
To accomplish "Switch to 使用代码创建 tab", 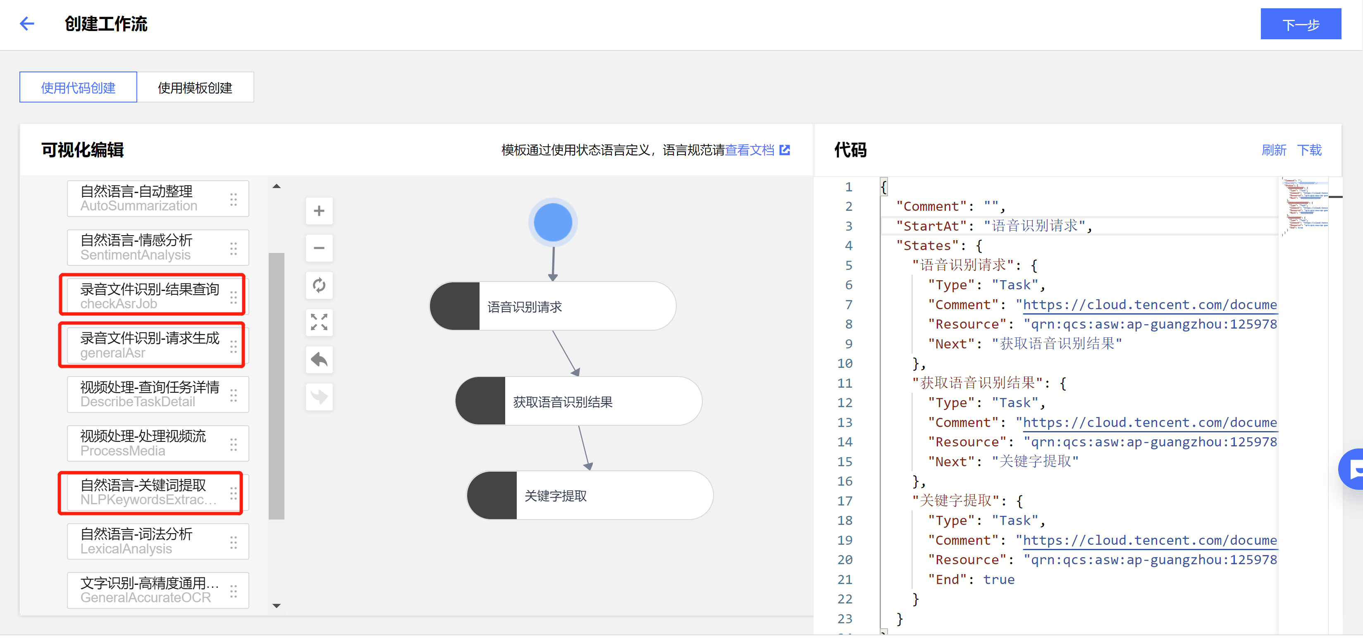I will (x=78, y=87).
